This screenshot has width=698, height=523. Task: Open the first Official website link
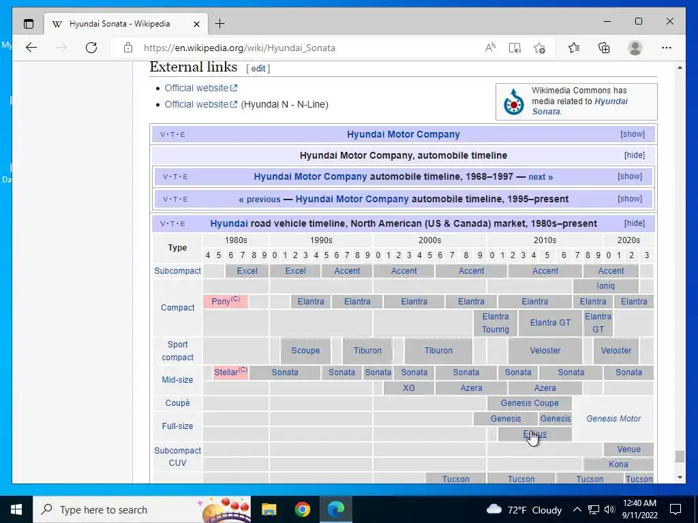tap(201, 88)
